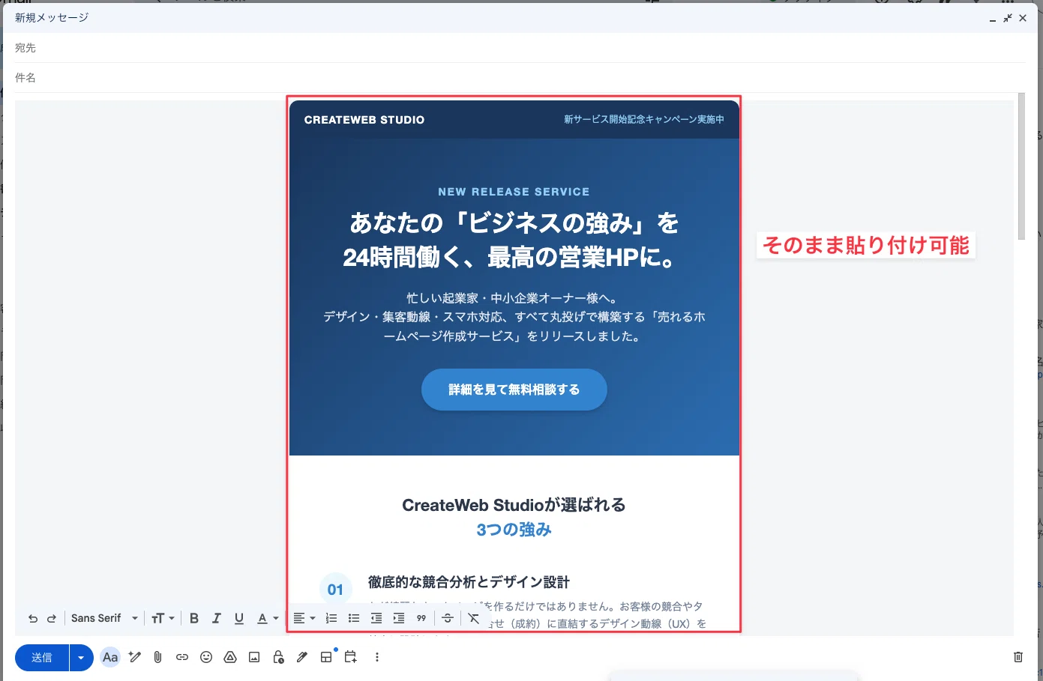Click the message body vertical scrollbar
The height and width of the screenshot is (681, 1043).
tap(1021, 166)
